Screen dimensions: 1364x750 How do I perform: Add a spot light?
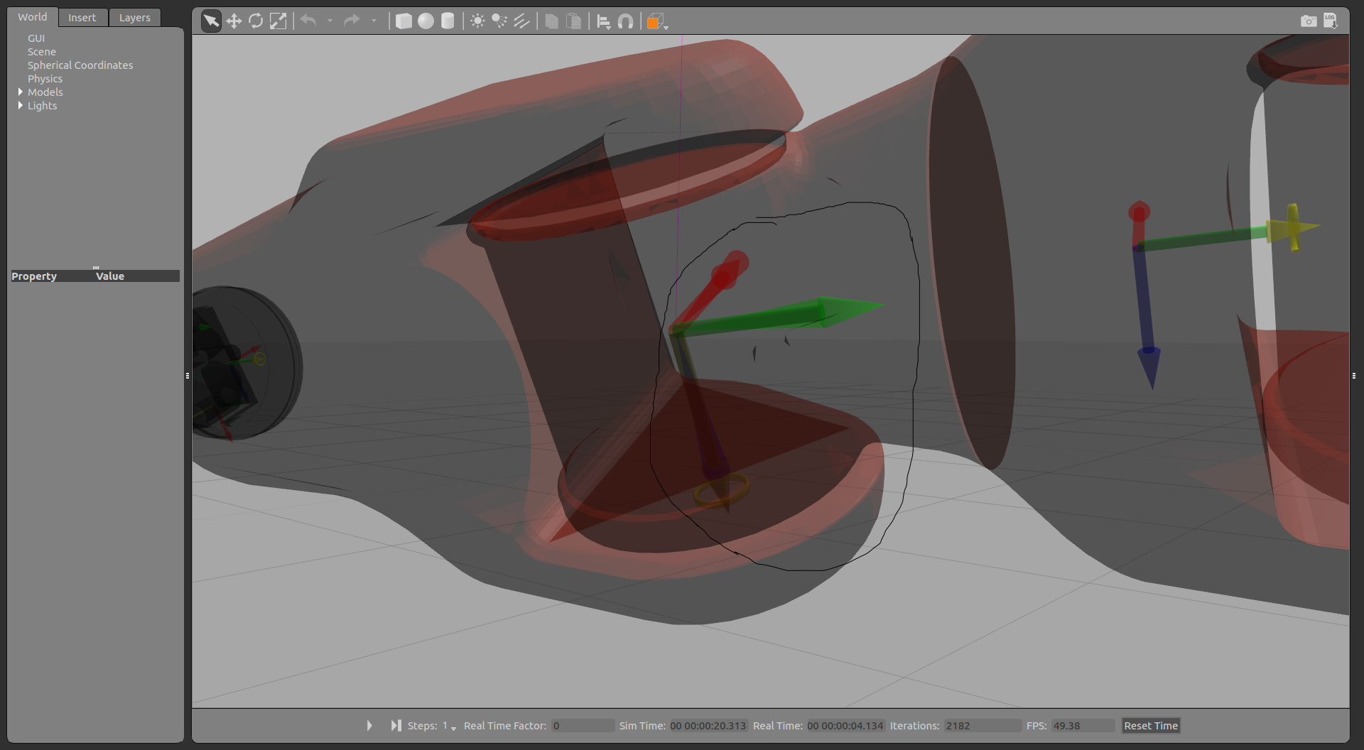500,21
